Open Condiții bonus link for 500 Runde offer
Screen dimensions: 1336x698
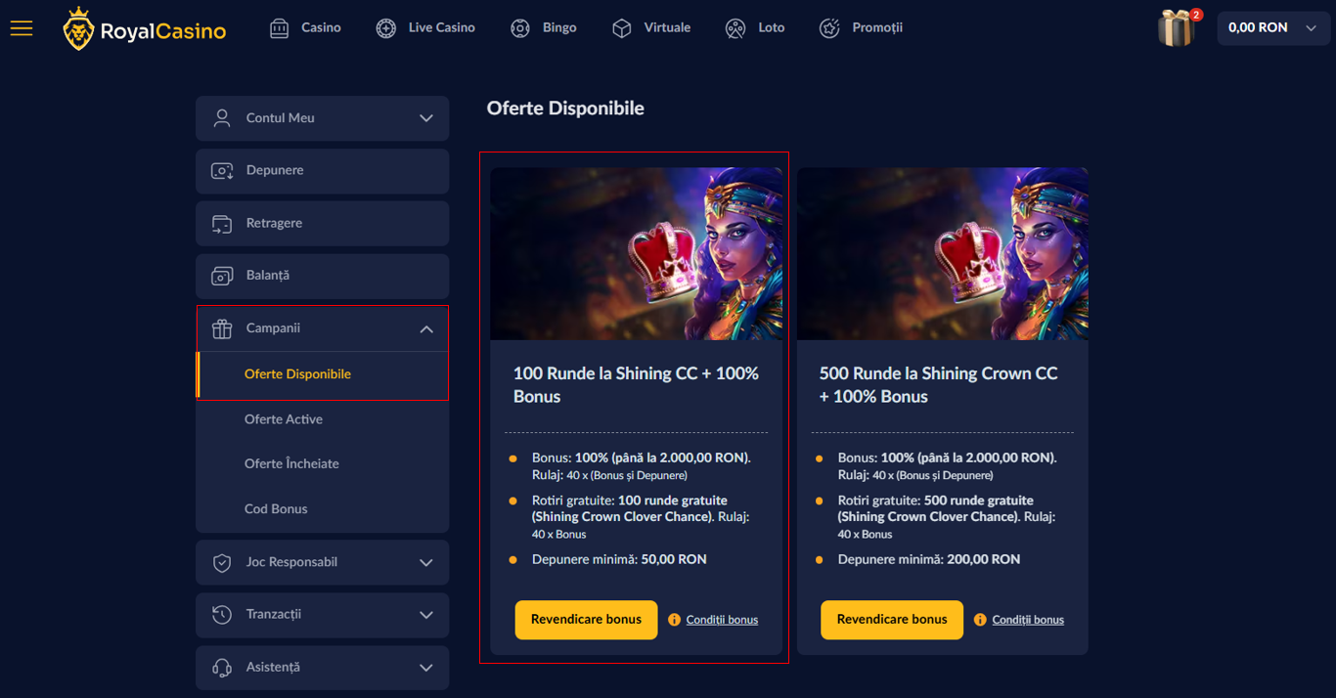click(1028, 620)
